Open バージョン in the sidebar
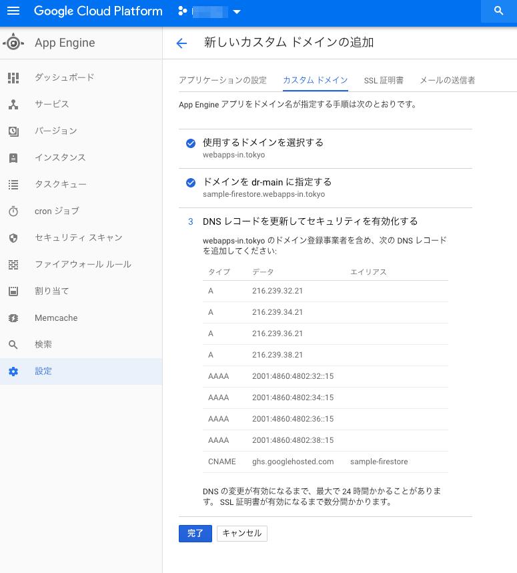 click(x=81, y=131)
